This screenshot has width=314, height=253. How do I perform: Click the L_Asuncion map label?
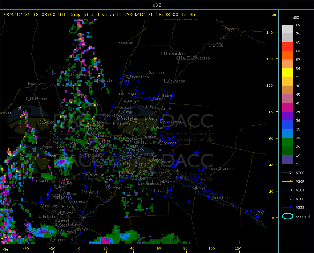point(174,81)
